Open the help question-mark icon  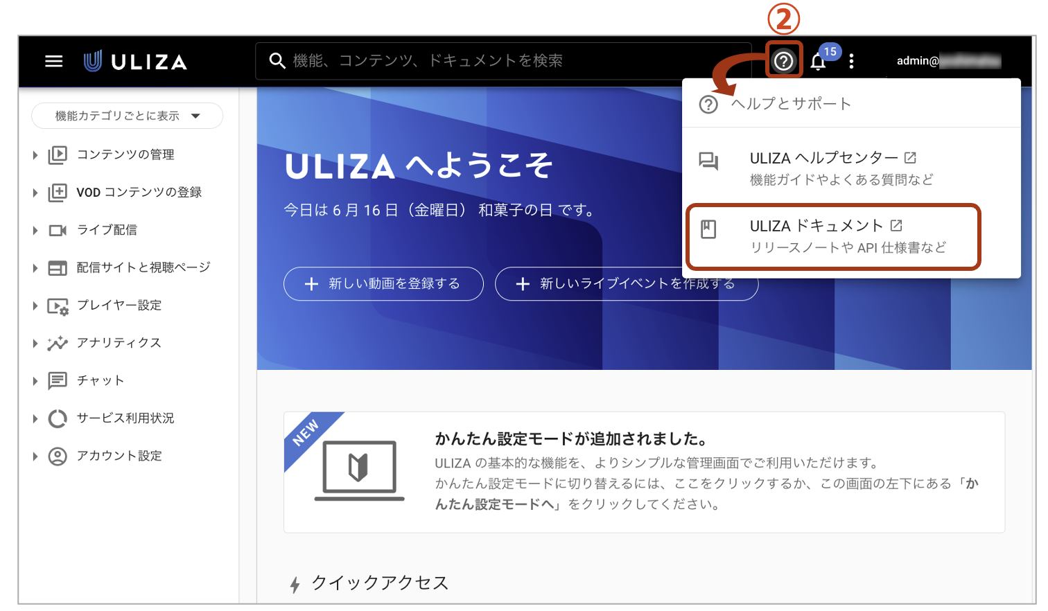(x=783, y=61)
